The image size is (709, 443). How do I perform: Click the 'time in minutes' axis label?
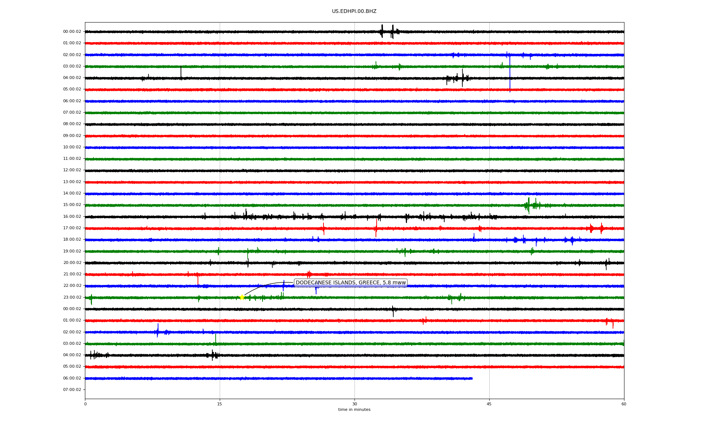354,409
